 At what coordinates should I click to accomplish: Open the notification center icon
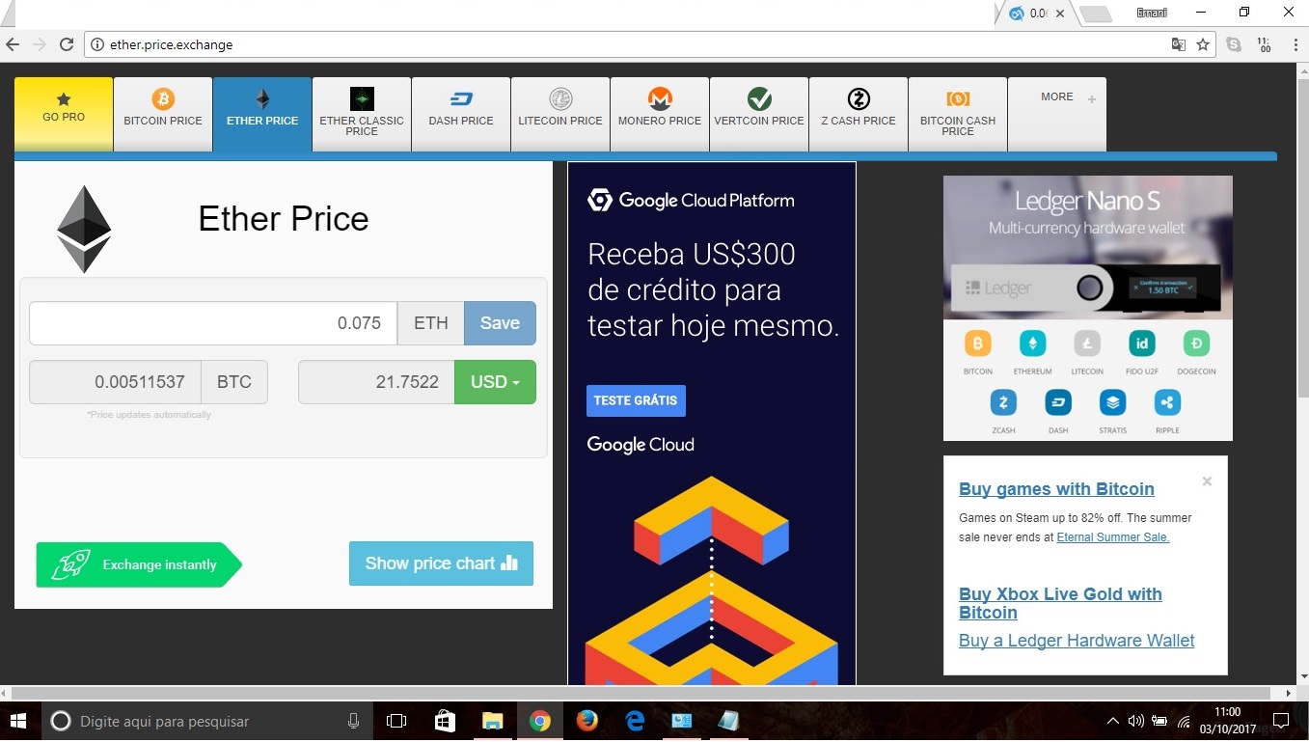pyautogui.click(x=1281, y=721)
